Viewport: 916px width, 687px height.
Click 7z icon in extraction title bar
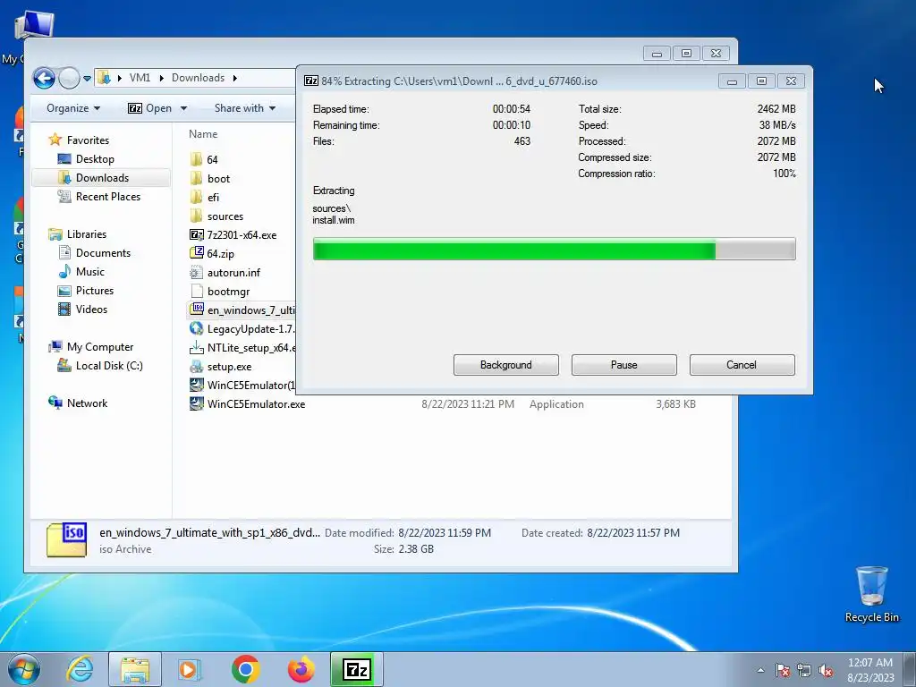pos(311,81)
